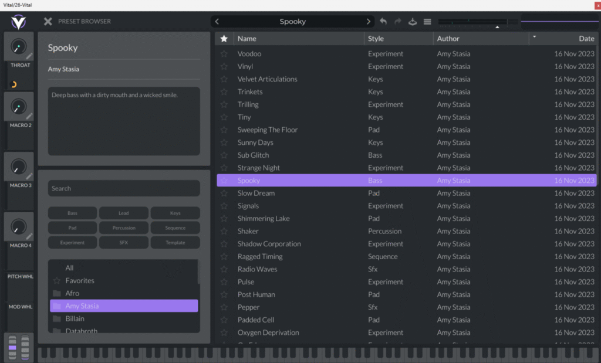Image resolution: width=601 pixels, height=363 pixels.
Task: Load the Shadow Corporation preset
Action: [406, 243]
